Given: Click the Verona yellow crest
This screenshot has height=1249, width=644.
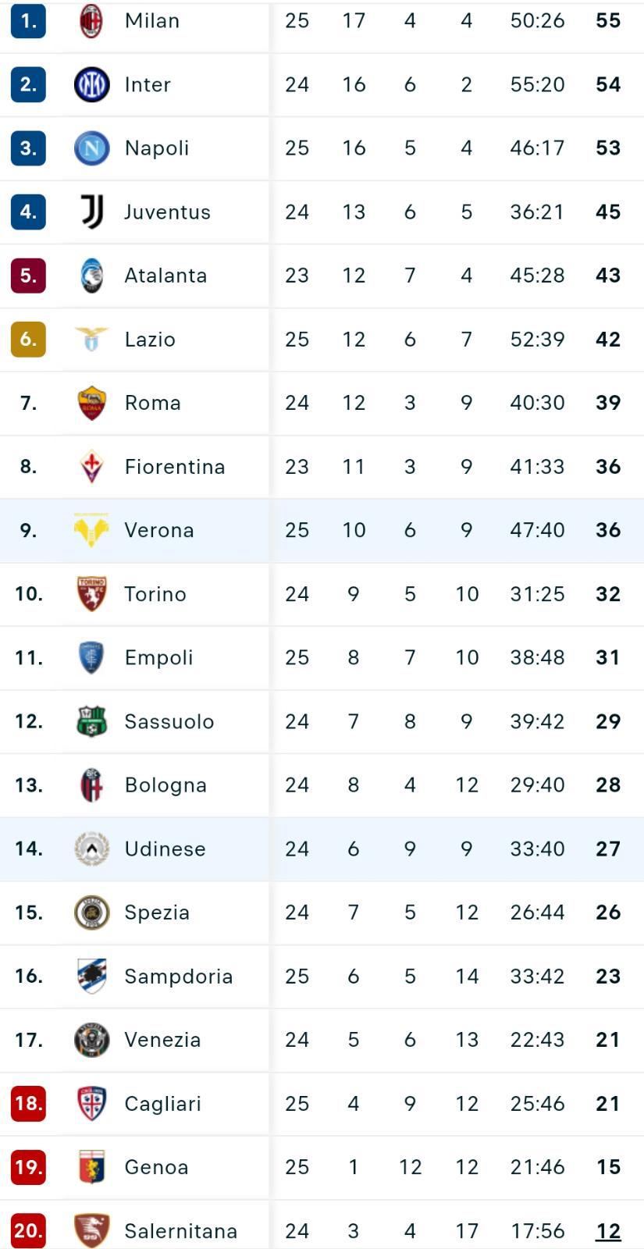Looking at the screenshot, I should (91, 530).
